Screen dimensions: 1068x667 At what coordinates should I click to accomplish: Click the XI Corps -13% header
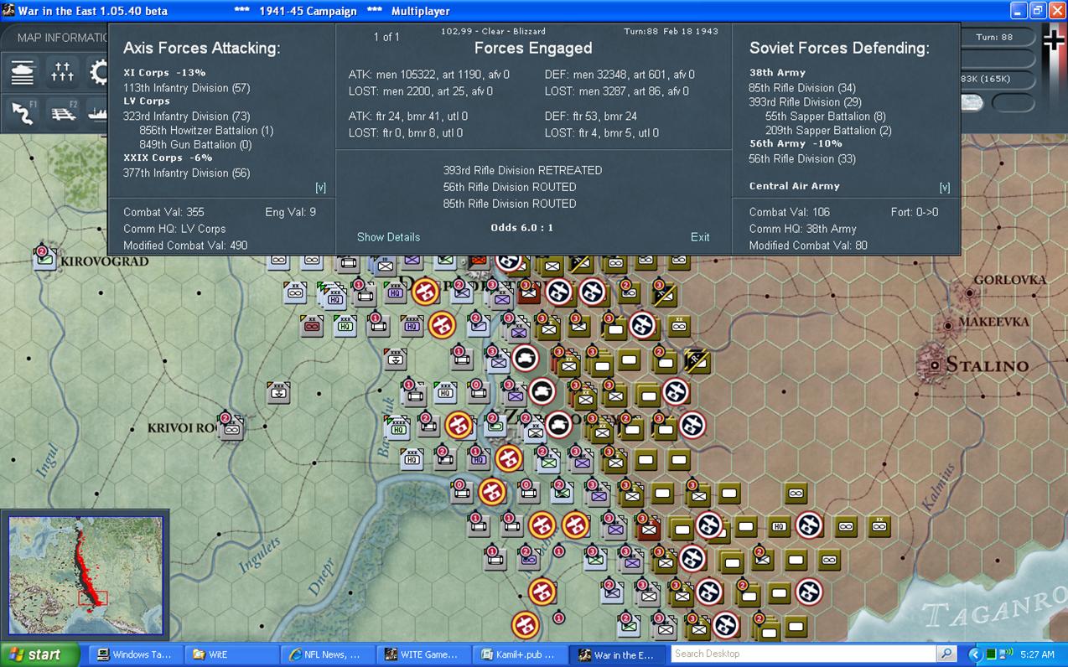point(164,73)
